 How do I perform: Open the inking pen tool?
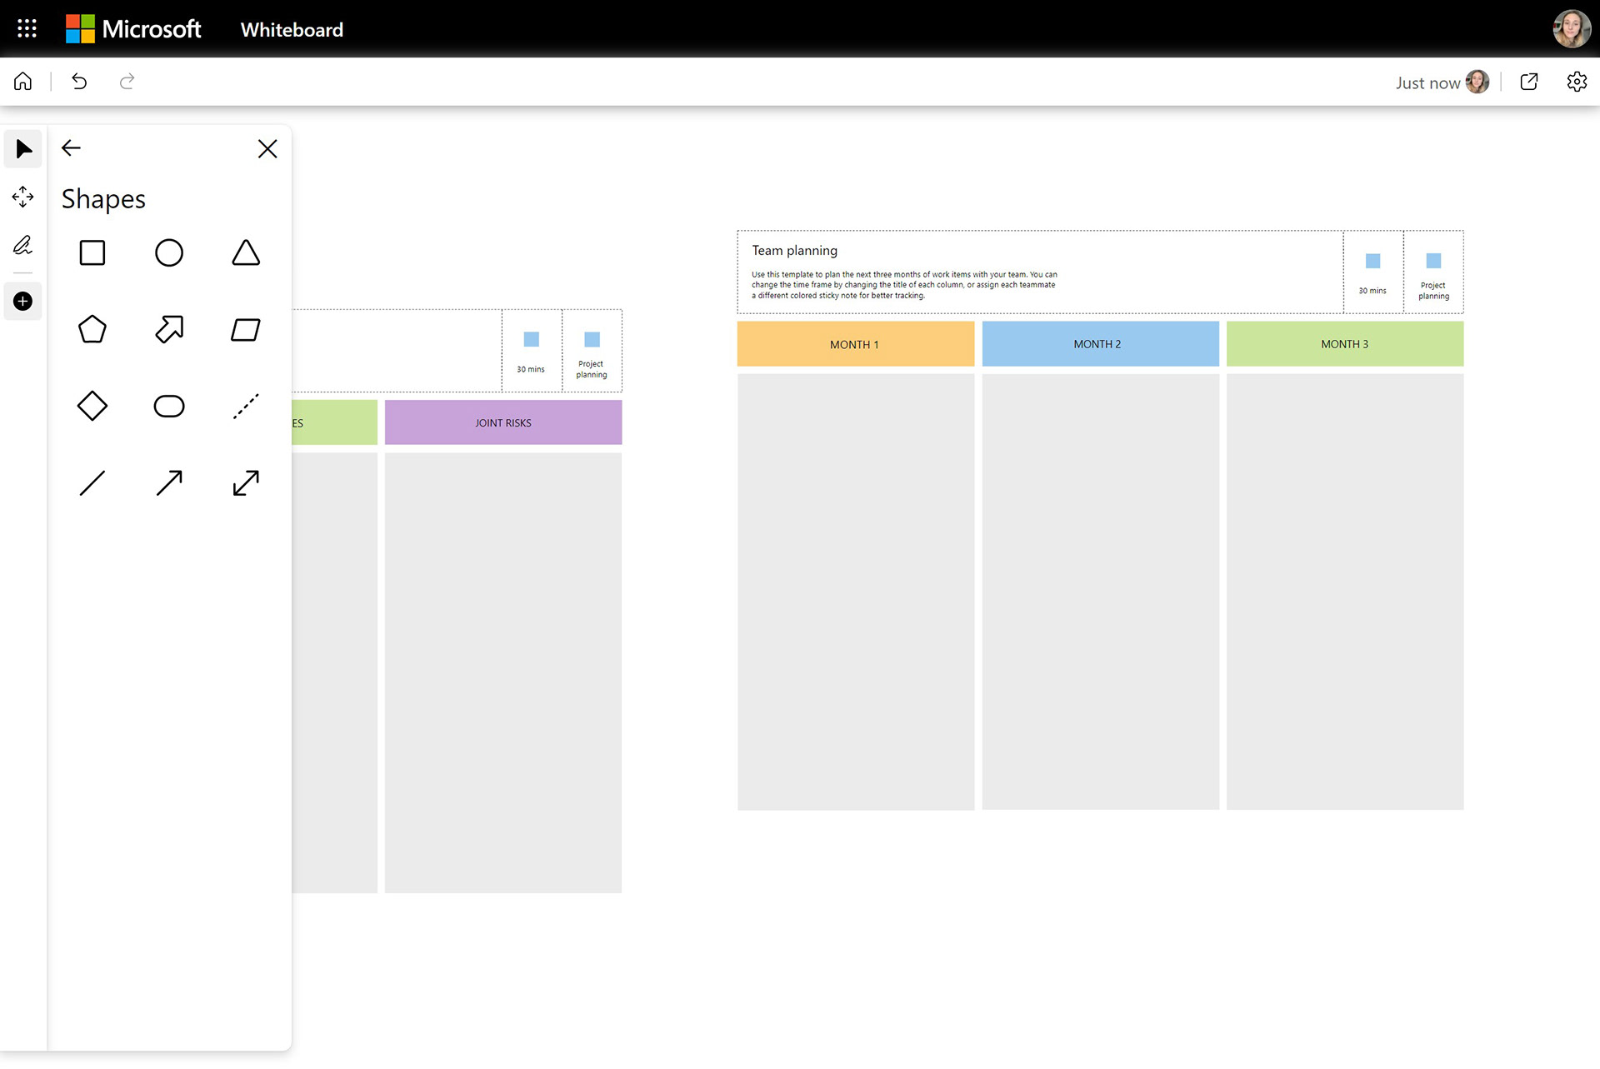pos(23,245)
